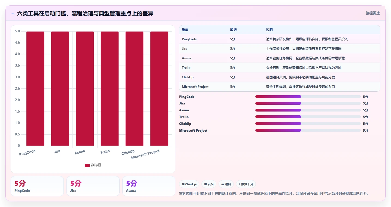Click the 表格 chip

209,184
